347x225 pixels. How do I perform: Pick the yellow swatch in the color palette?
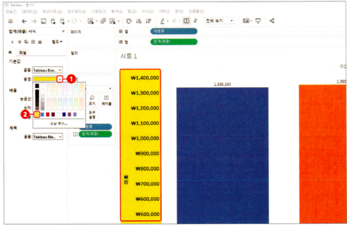coord(37,114)
